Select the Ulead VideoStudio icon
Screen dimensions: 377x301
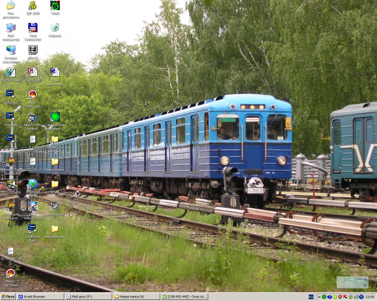tap(33, 207)
